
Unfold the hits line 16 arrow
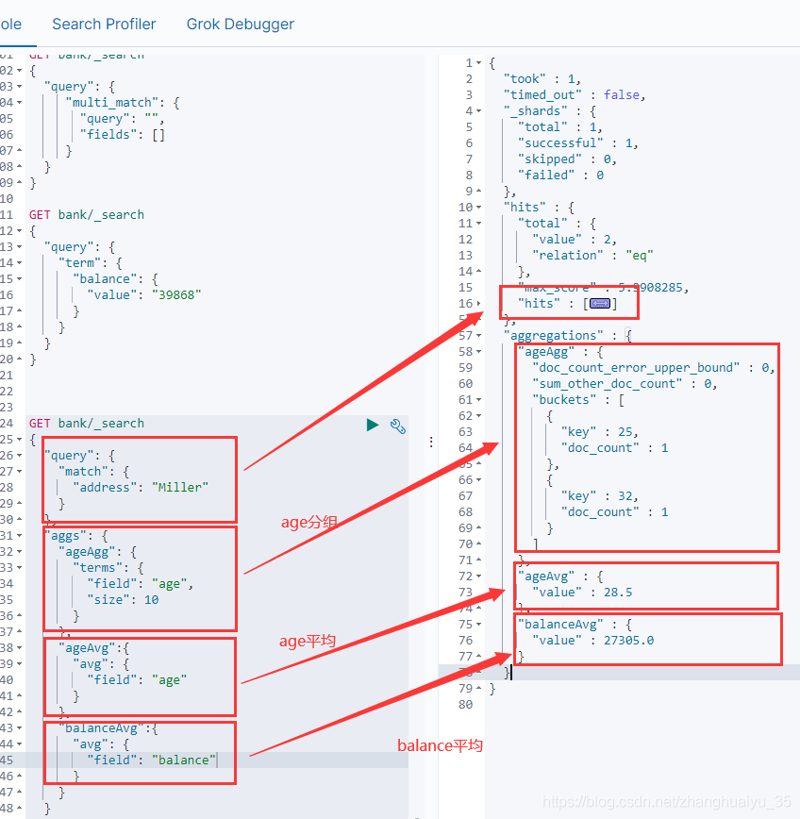tap(479, 304)
